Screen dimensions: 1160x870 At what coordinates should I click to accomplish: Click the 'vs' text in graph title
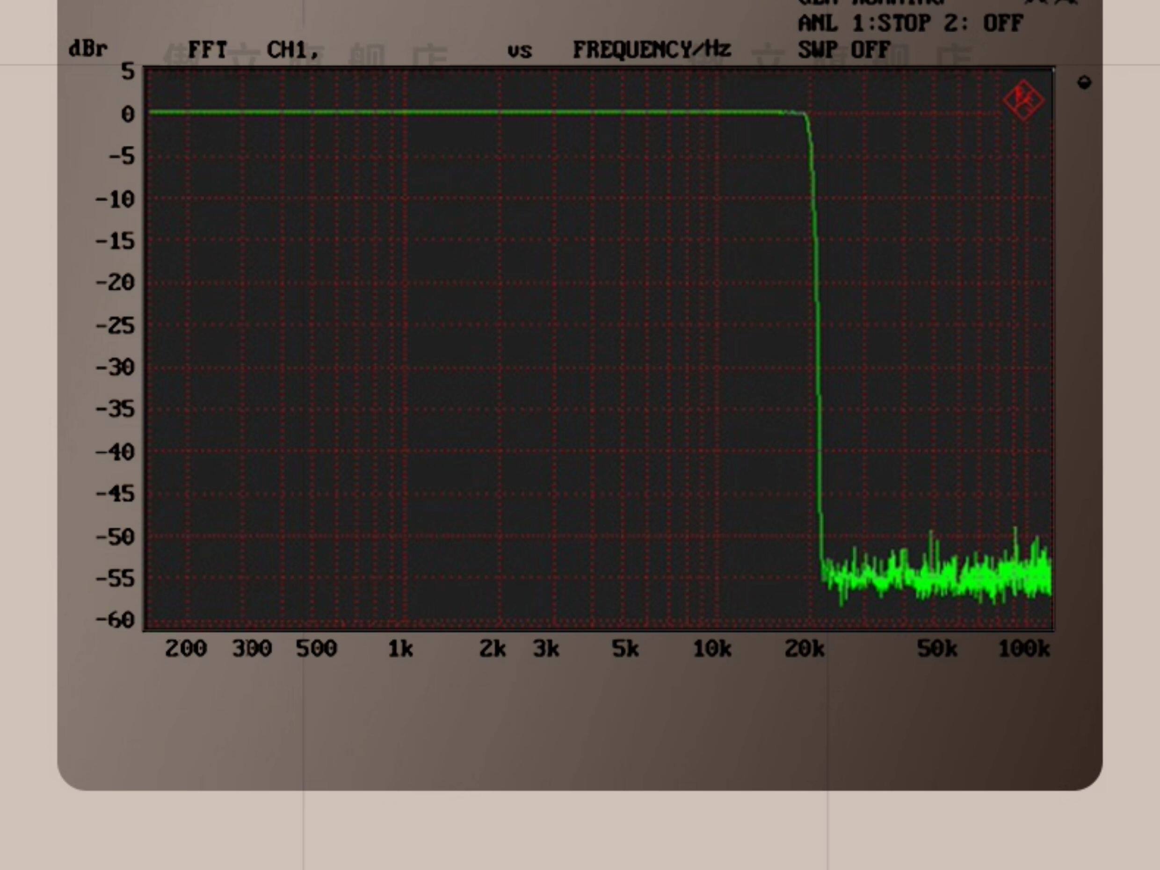[x=519, y=51]
